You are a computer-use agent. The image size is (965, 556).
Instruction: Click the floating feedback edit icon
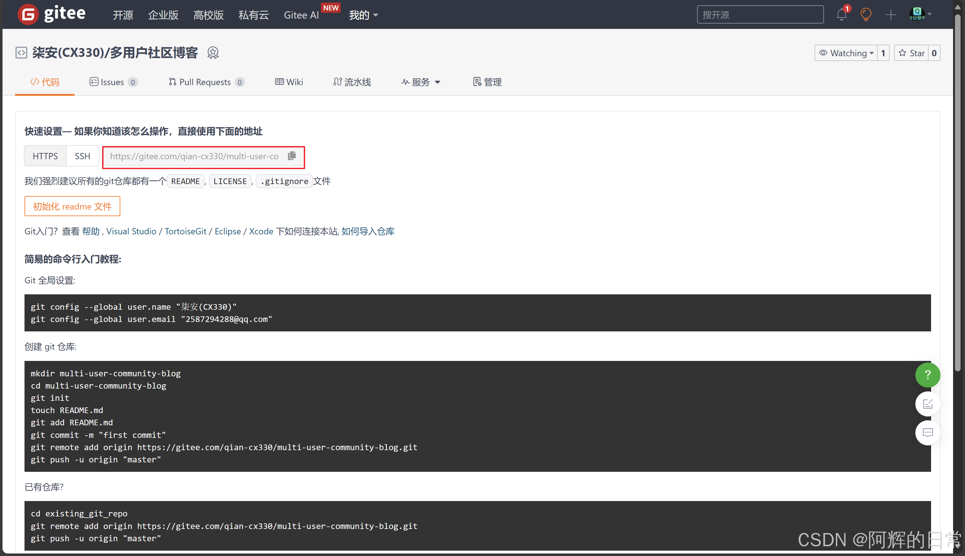click(927, 404)
